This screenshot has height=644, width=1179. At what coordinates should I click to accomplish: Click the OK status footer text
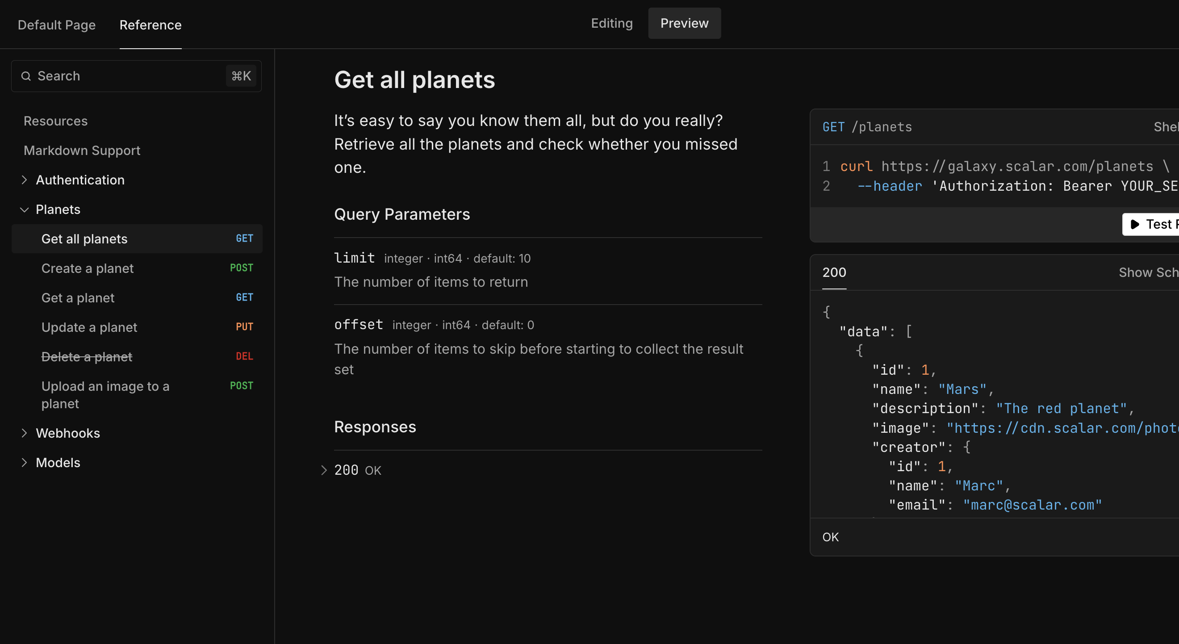pyautogui.click(x=831, y=537)
